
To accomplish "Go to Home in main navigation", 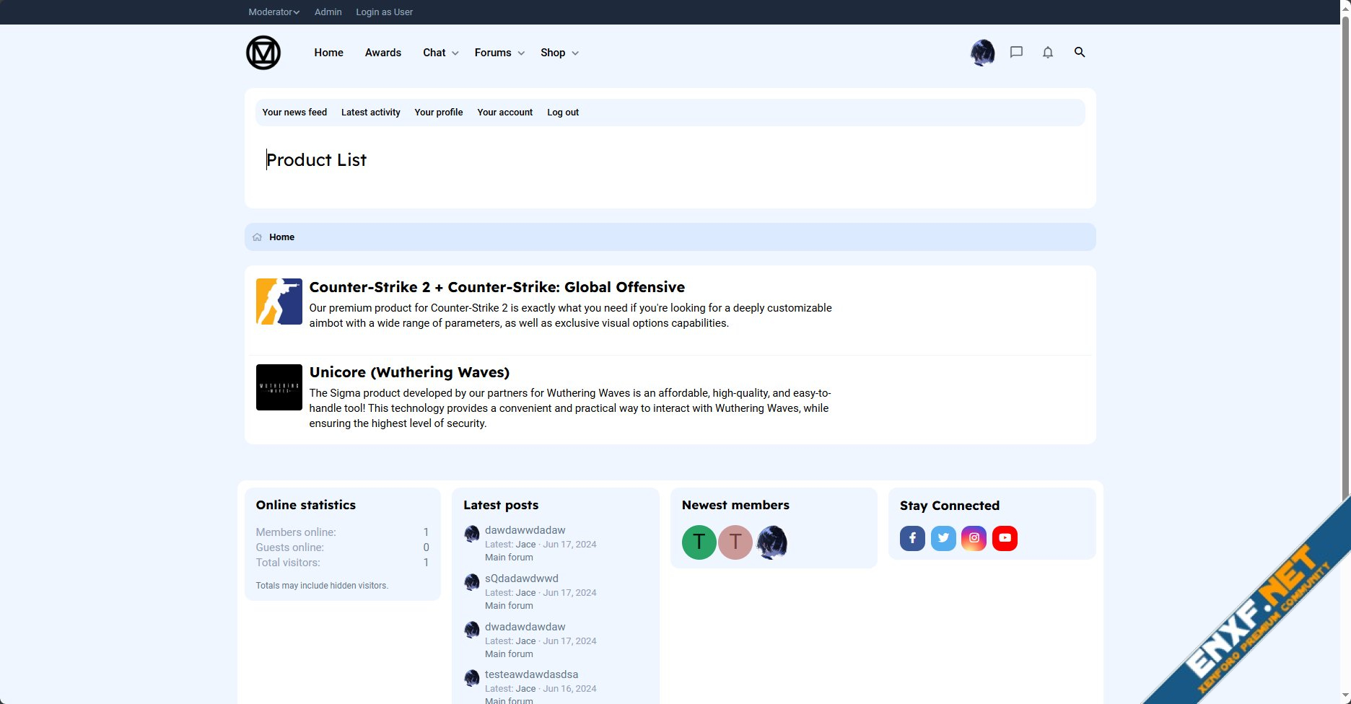I will [328, 53].
